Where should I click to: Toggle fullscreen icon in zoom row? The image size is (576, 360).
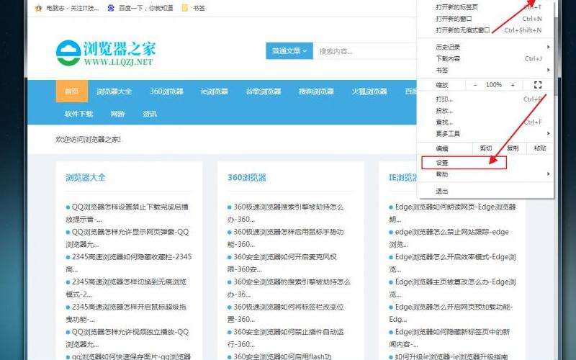538,85
